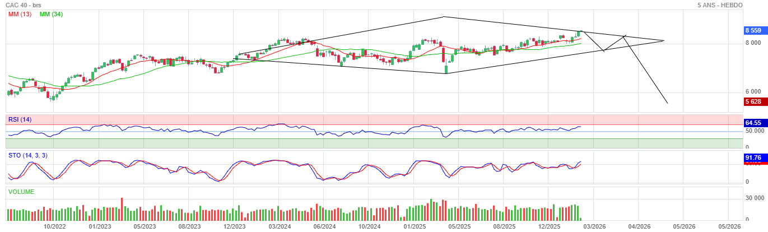Image resolution: width=768 pixels, height=232 pixels.
Task: Click the CAC 40 - brs chart title
Action: [25, 5]
